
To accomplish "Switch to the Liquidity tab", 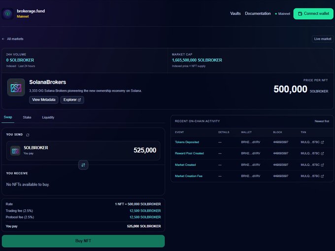I will click(48, 118).
